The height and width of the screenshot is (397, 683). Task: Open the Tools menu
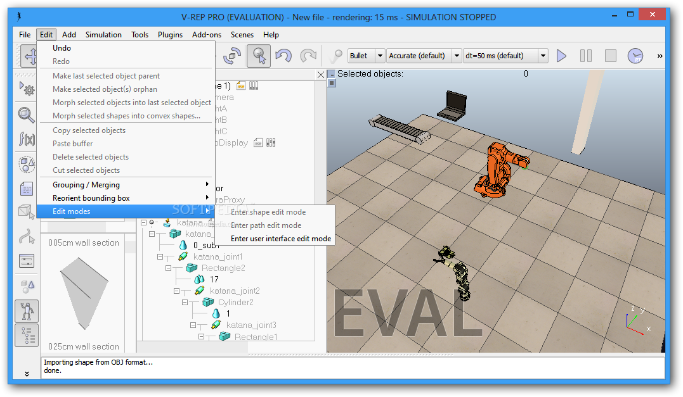[x=140, y=35]
